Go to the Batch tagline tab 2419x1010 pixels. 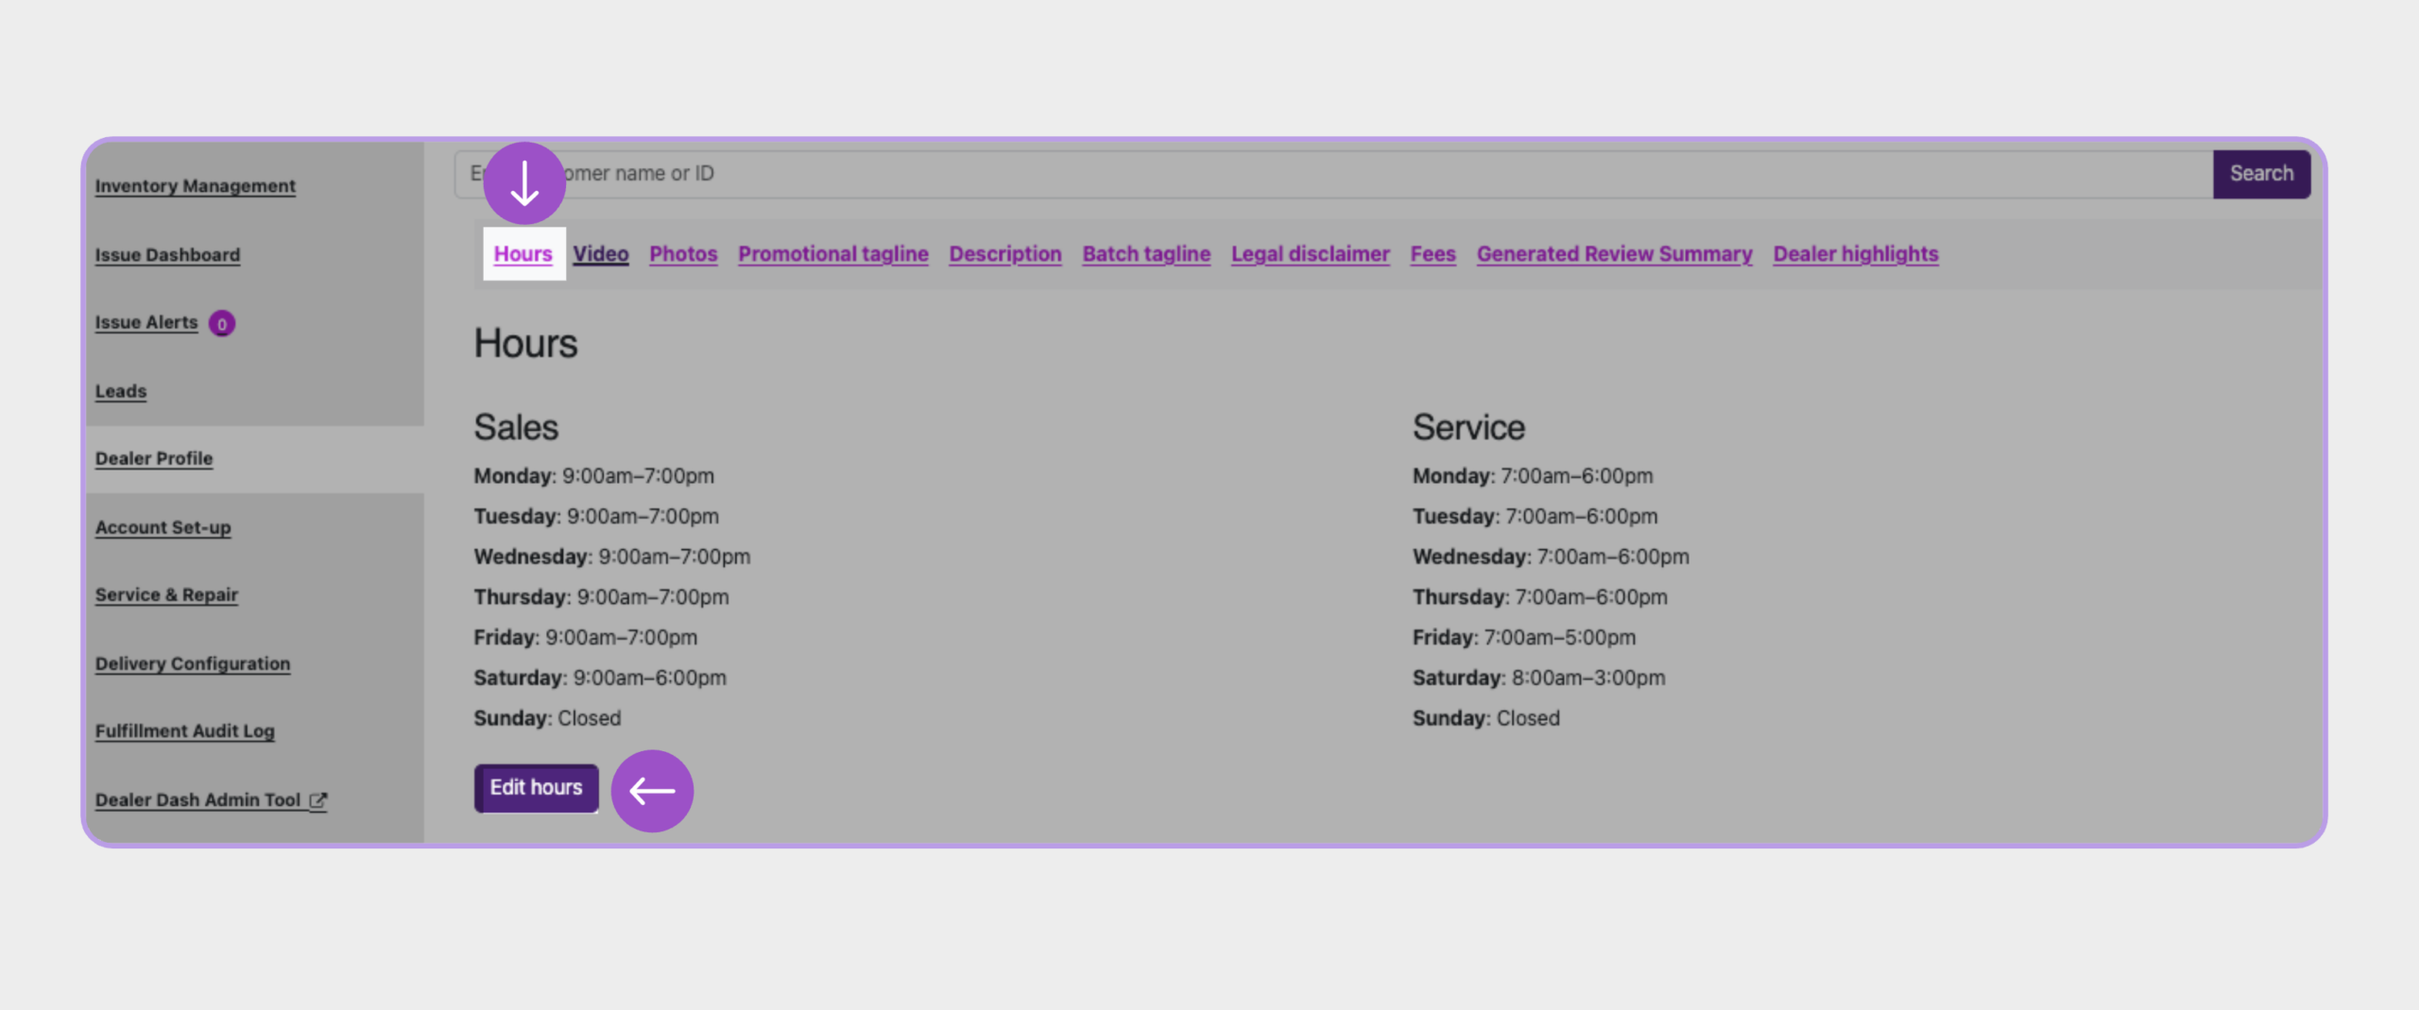[x=1146, y=254]
